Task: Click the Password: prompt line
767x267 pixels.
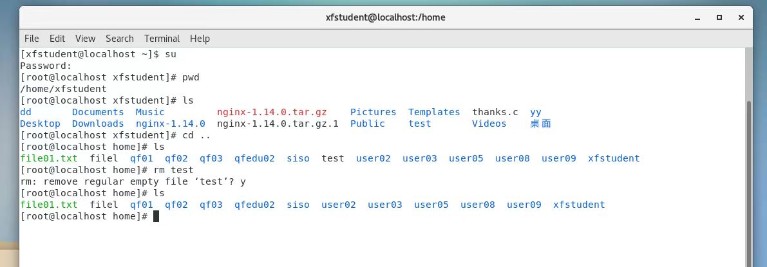Action: pos(46,66)
